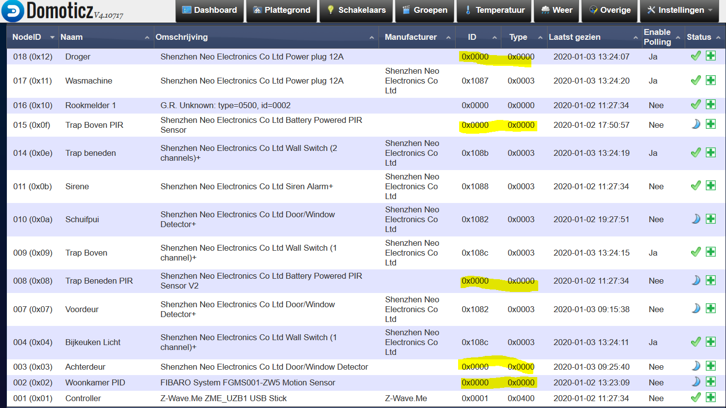The width and height of the screenshot is (726, 408).
Task: Click green plus icon for Rookmelder 1
Action: pyautogui.click(x=711, y=104)
